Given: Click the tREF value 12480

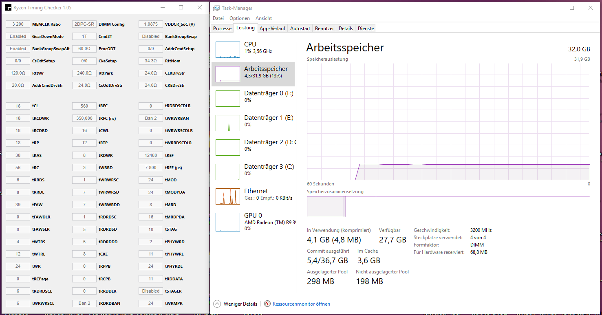Looking at the screenshot, I should click(151, 155).
